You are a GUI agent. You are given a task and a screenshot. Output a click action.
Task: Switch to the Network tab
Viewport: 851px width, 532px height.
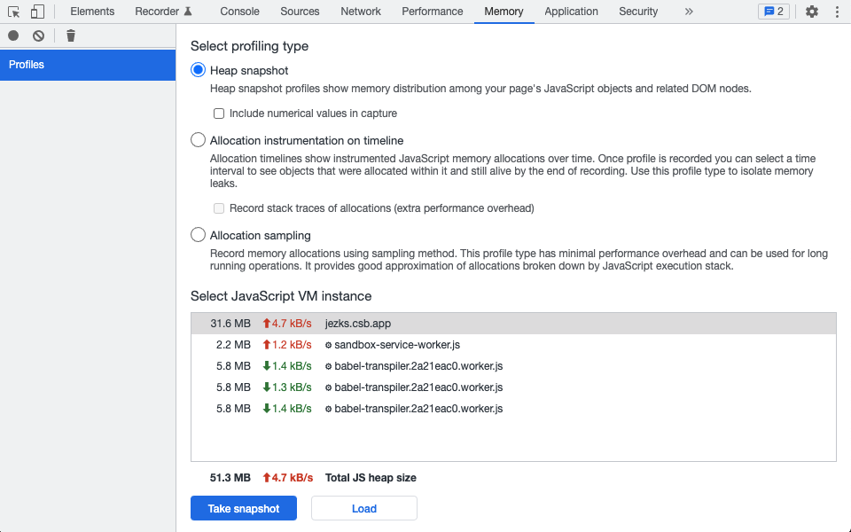(360, 12)
